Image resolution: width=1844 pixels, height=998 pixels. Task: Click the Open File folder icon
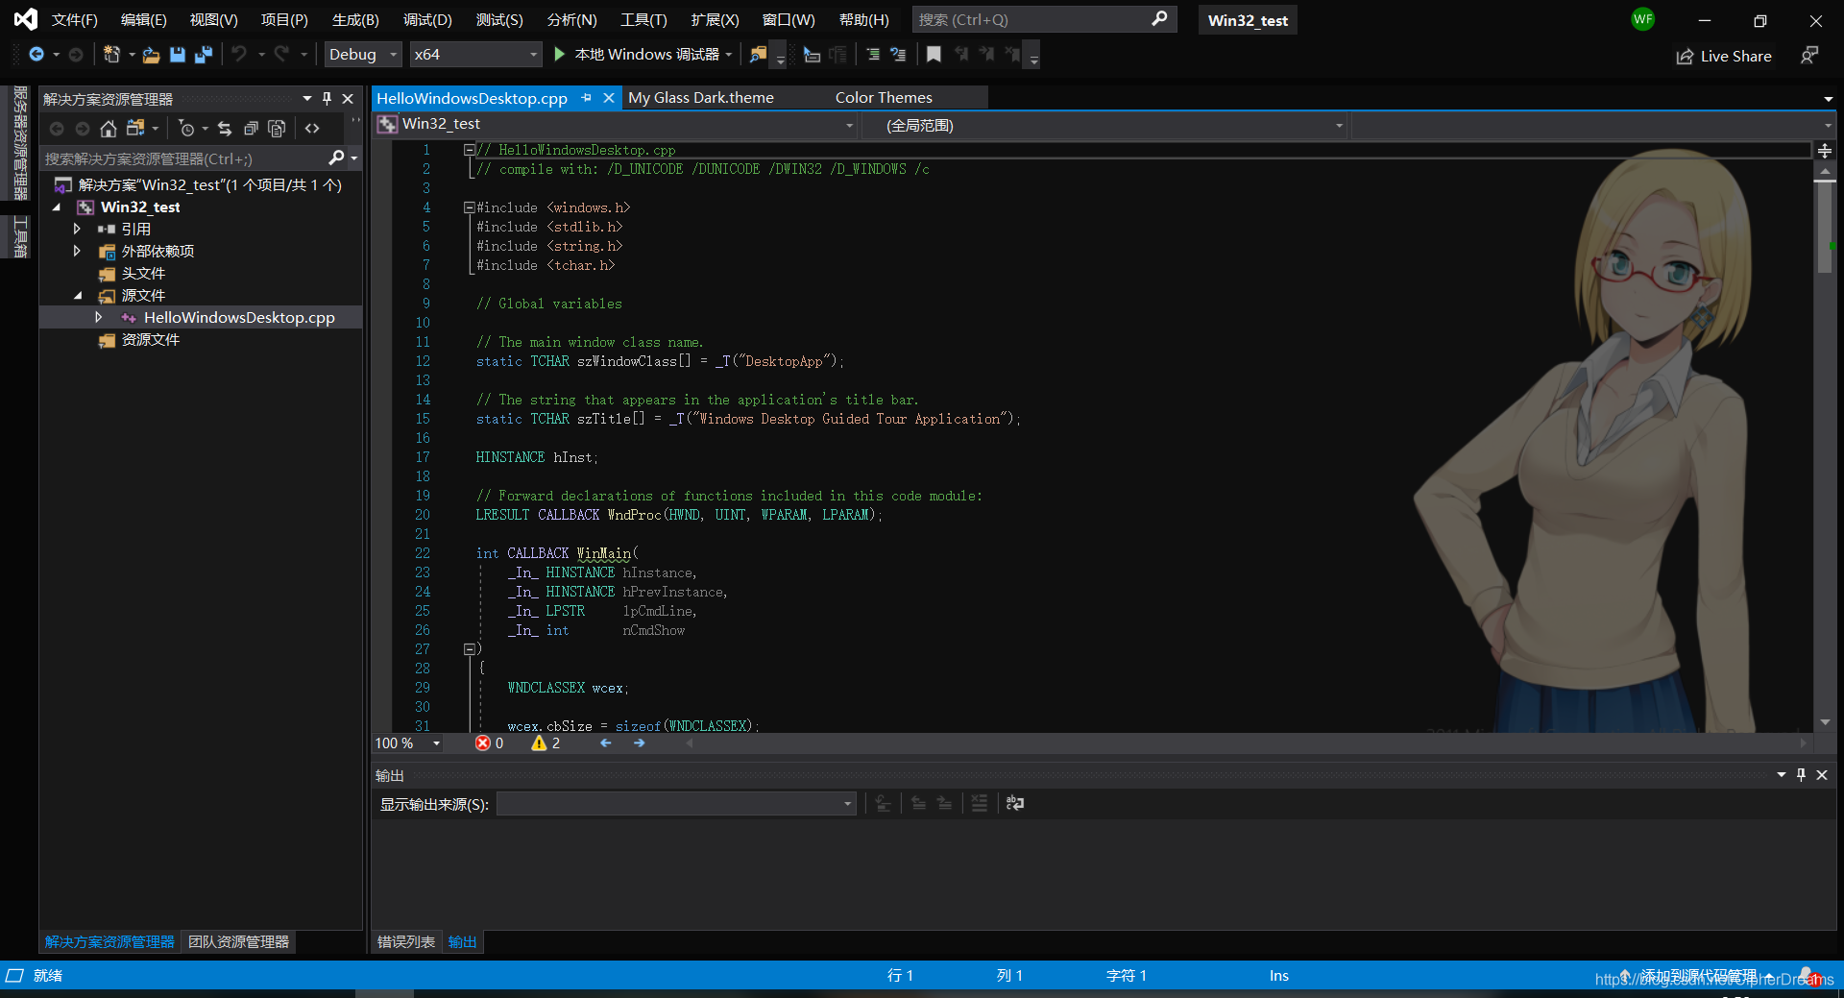click(x=151, y=55)
